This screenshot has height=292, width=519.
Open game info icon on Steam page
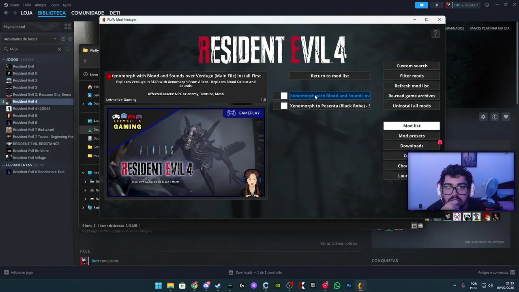coord(495,117)
